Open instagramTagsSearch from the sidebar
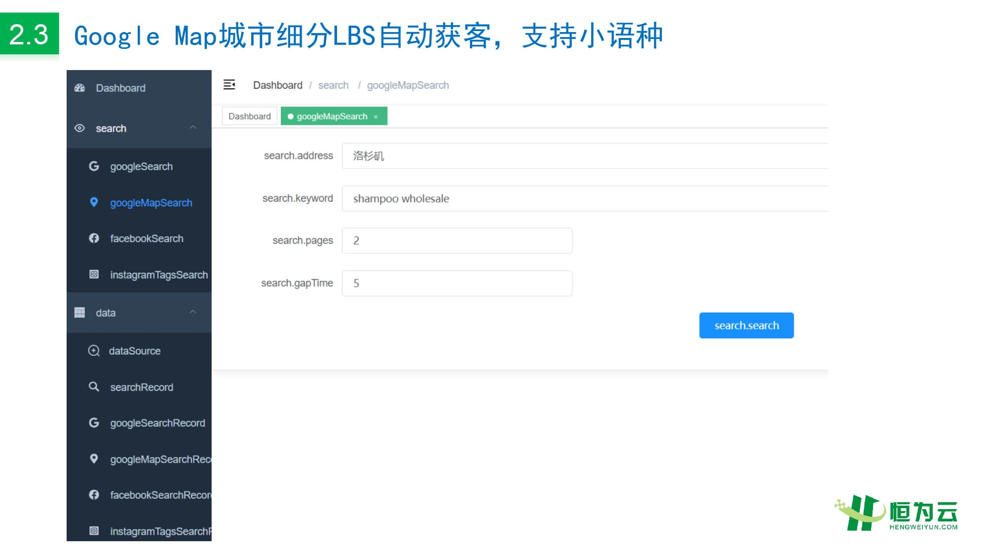This screenshot has height=555, width=987. click(139, 275)
